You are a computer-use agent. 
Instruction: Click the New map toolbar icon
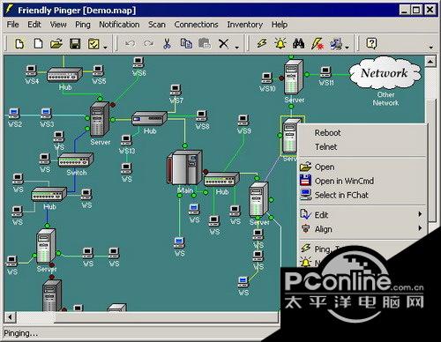(19, 44)
